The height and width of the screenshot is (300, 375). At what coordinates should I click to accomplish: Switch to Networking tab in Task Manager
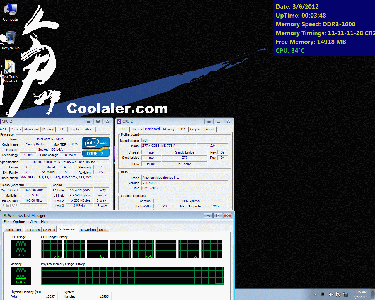(88, 230)
